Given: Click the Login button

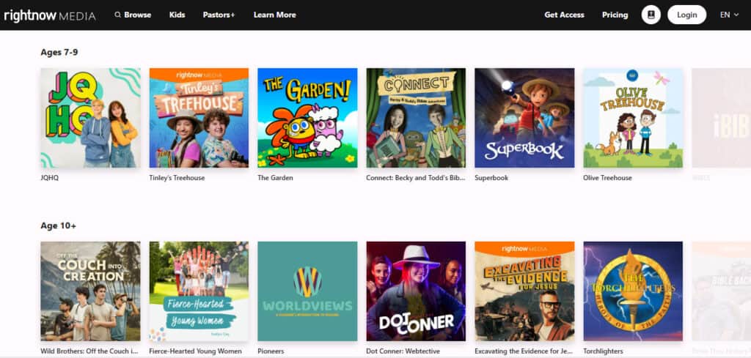Looking at the screenshot, I should 686,15.
